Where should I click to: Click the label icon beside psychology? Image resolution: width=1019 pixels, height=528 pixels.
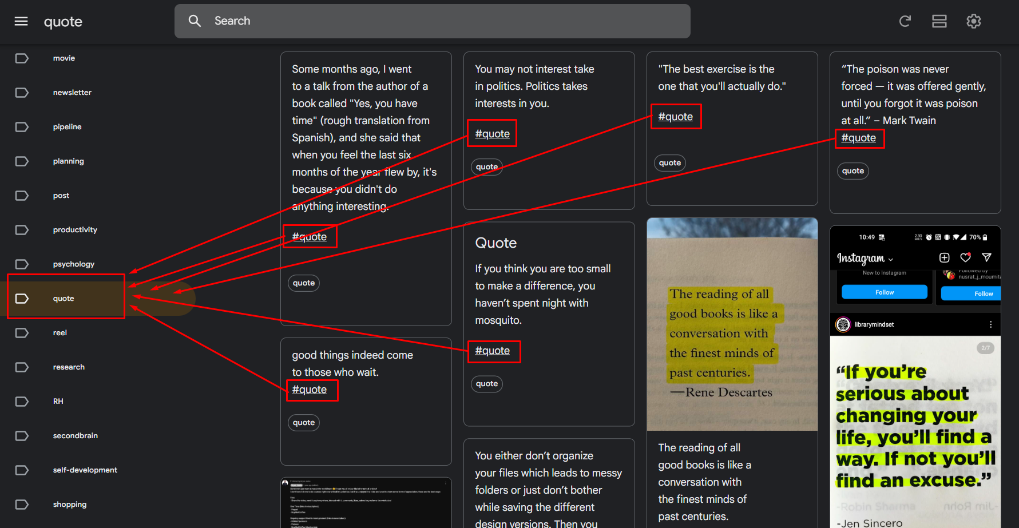point(22,264)
